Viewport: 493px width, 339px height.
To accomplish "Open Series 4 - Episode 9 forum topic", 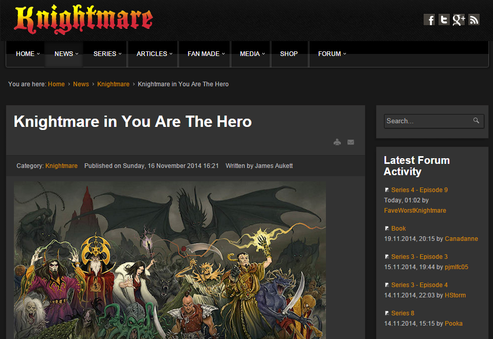I will pyautogui.click(x=419, y=190).
